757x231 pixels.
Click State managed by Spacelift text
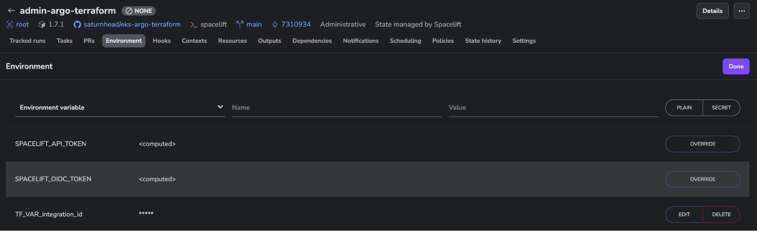418,25
